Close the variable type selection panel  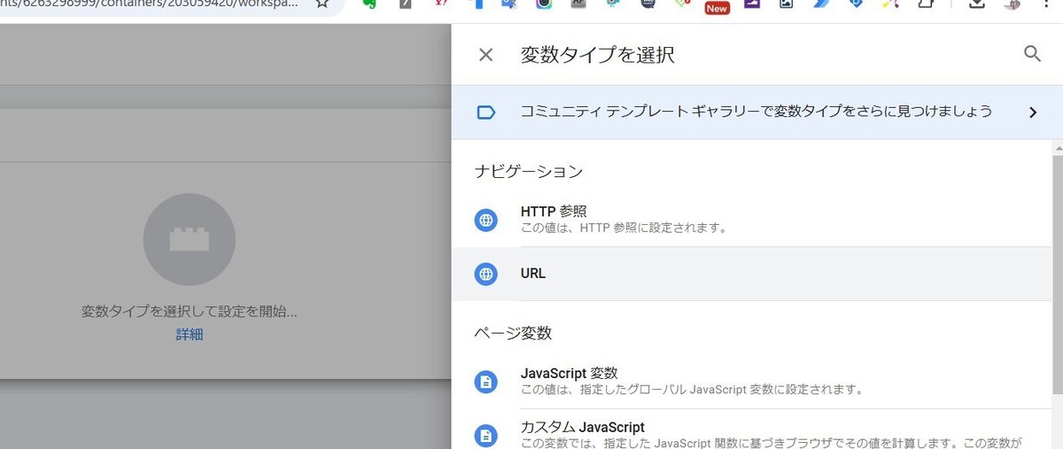click(485, 55)
